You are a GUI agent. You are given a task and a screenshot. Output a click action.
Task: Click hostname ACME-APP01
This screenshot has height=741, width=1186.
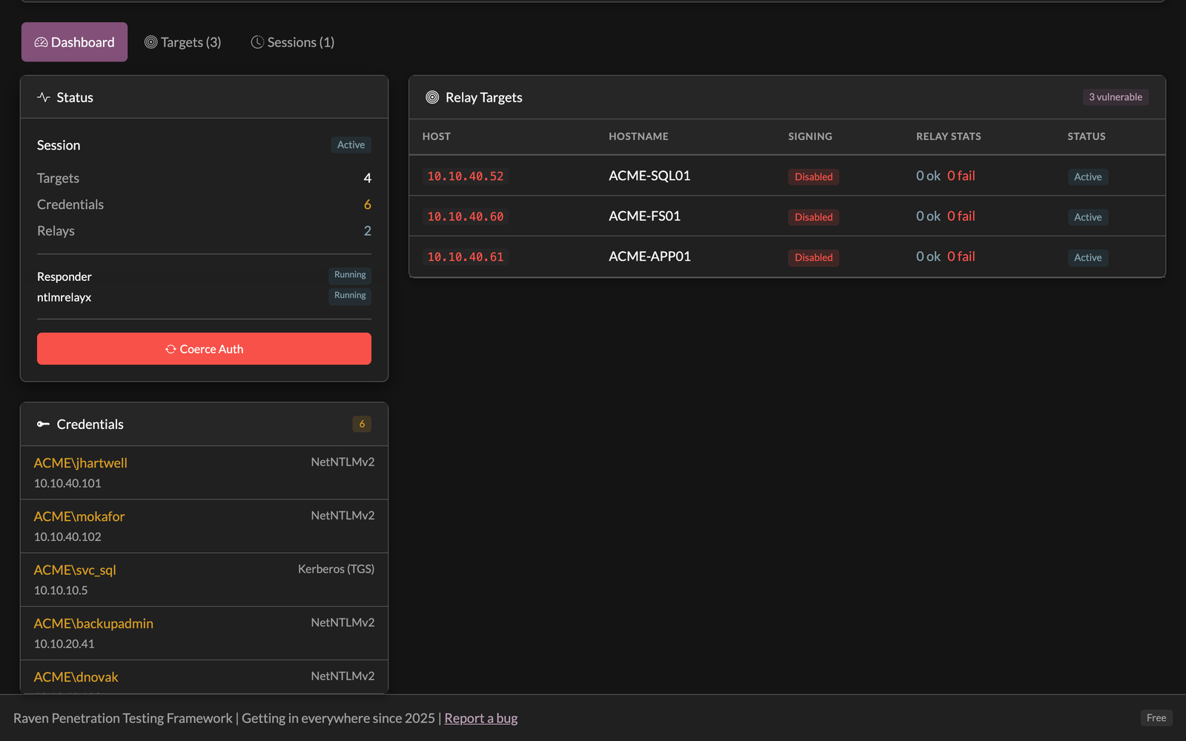649,256
